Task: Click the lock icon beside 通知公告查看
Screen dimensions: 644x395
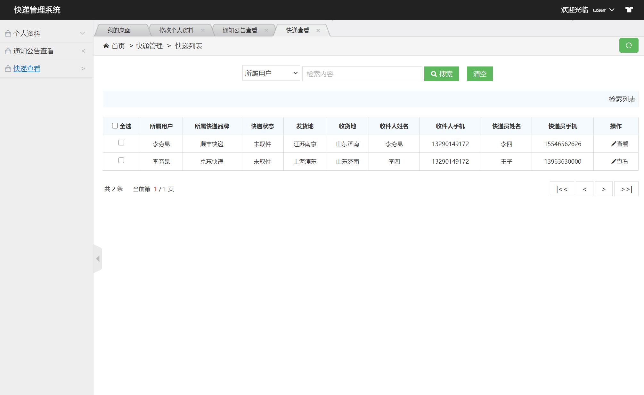Action: click(7, 50)
